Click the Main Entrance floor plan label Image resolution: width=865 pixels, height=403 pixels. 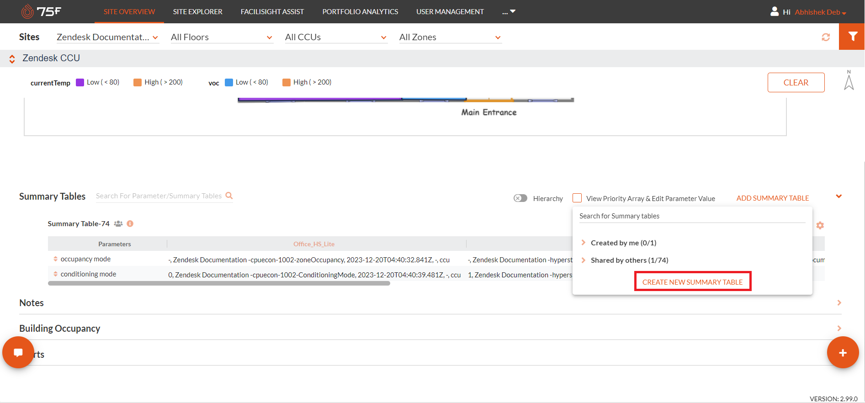click(x=489, y=112)
